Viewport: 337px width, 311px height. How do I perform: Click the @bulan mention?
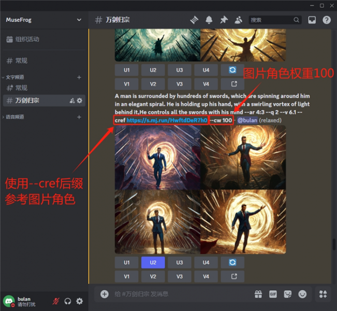coord(247,120)
